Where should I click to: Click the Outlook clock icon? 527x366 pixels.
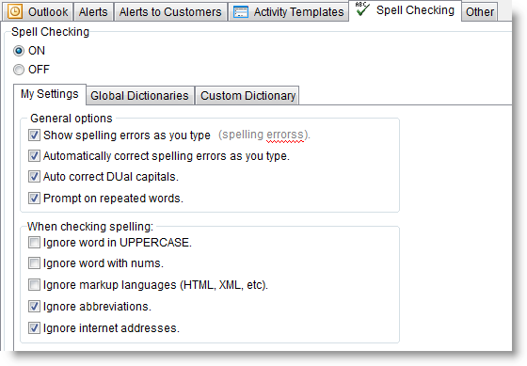[x=15, y=11]
